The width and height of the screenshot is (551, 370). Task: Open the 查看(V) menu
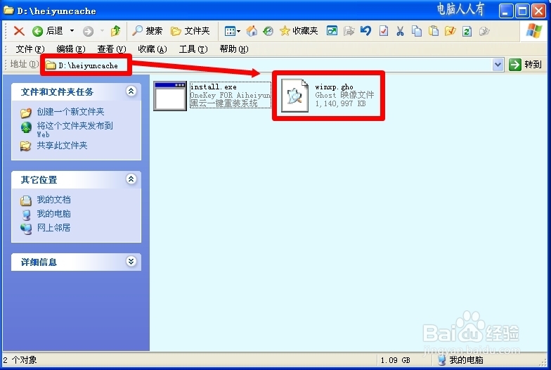click(112, 49)
